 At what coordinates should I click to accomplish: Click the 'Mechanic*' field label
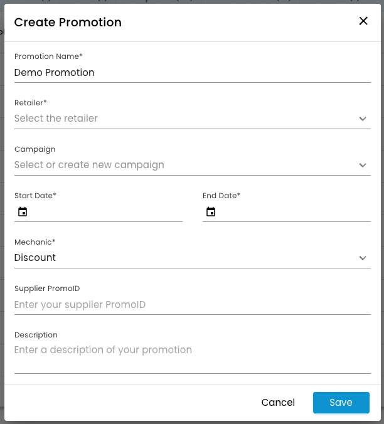tap(35, 242)
